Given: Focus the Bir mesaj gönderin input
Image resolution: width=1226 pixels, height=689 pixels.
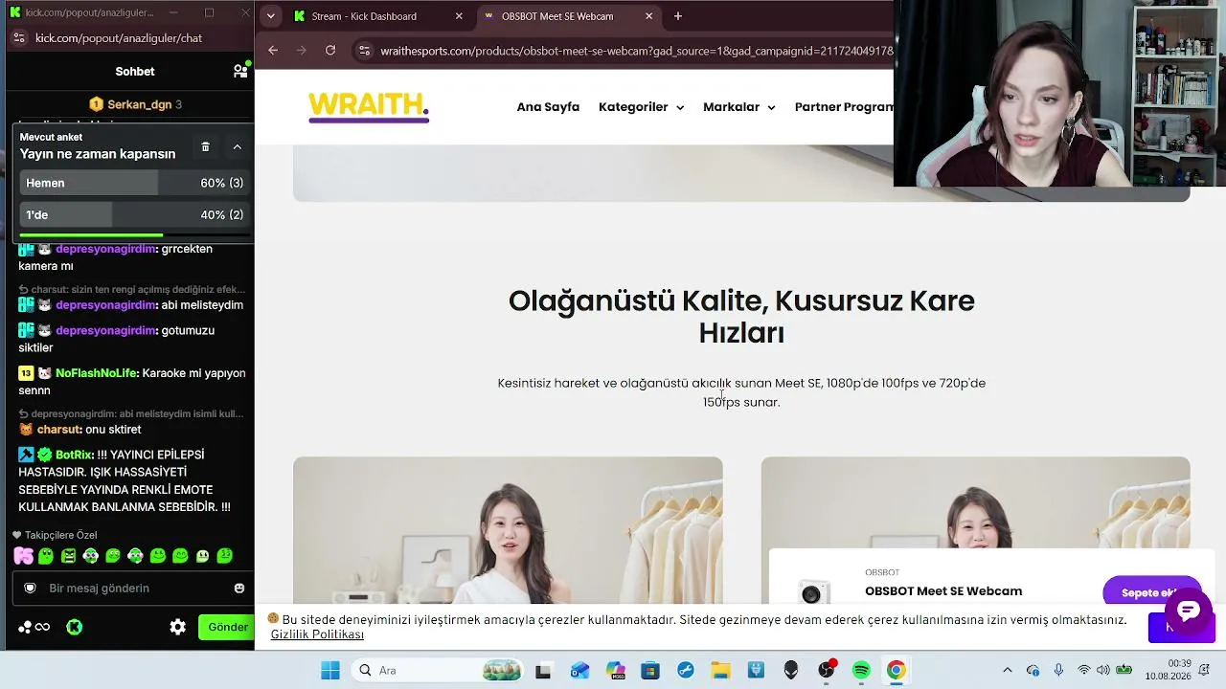Looking at the screenshot, I should pyautogui.click(x=134, y=589).
